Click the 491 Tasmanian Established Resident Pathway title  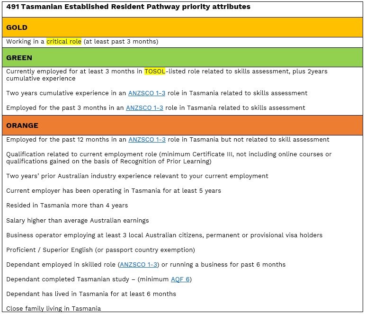click(128, 7)
